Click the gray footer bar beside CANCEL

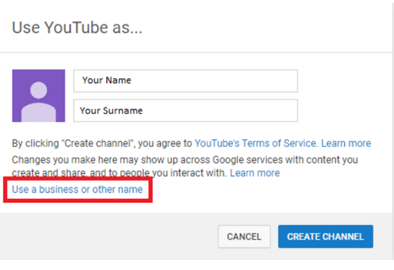click(x=108, y=236)
